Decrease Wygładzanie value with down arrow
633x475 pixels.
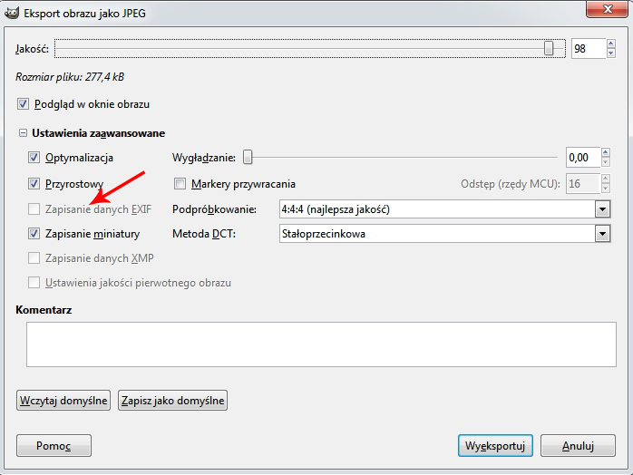607,161
